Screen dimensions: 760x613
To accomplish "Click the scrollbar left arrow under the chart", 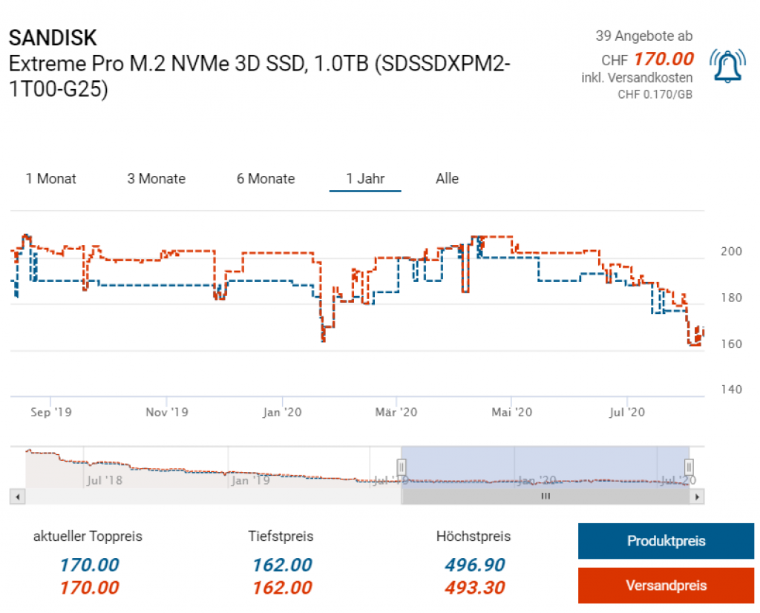I will coord(17,496).
